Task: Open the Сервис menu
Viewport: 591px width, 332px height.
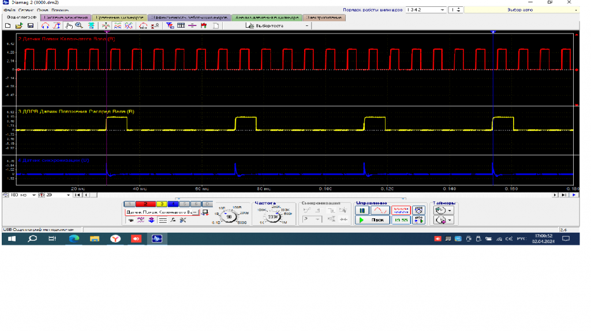Action: [x=26, y=10]
